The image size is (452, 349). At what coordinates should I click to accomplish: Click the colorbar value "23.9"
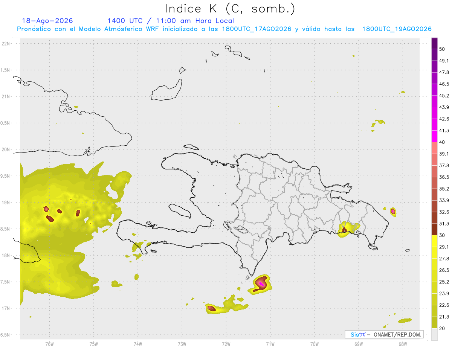coord(444,294)
